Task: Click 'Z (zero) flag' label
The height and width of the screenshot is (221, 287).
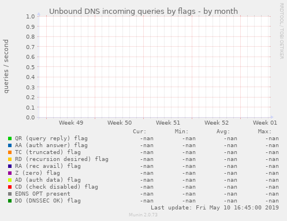Action: pyautogui.click(x=38, y=173)
